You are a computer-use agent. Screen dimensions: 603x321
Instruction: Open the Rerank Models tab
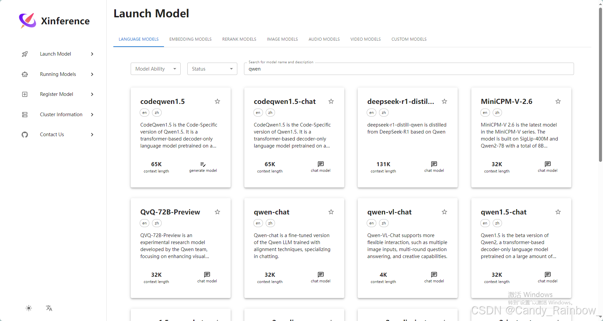pos(239,39)
